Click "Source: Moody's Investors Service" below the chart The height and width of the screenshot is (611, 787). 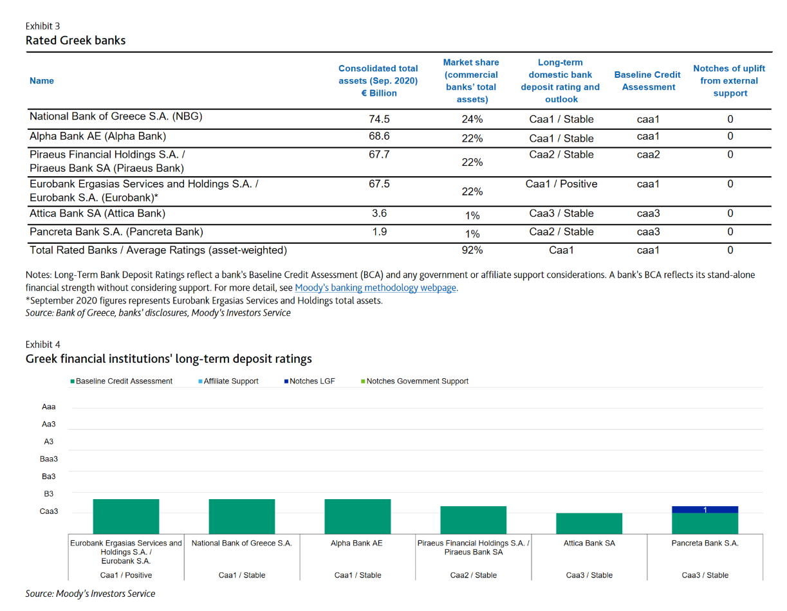pyautogui.click(x=90, y=594)
